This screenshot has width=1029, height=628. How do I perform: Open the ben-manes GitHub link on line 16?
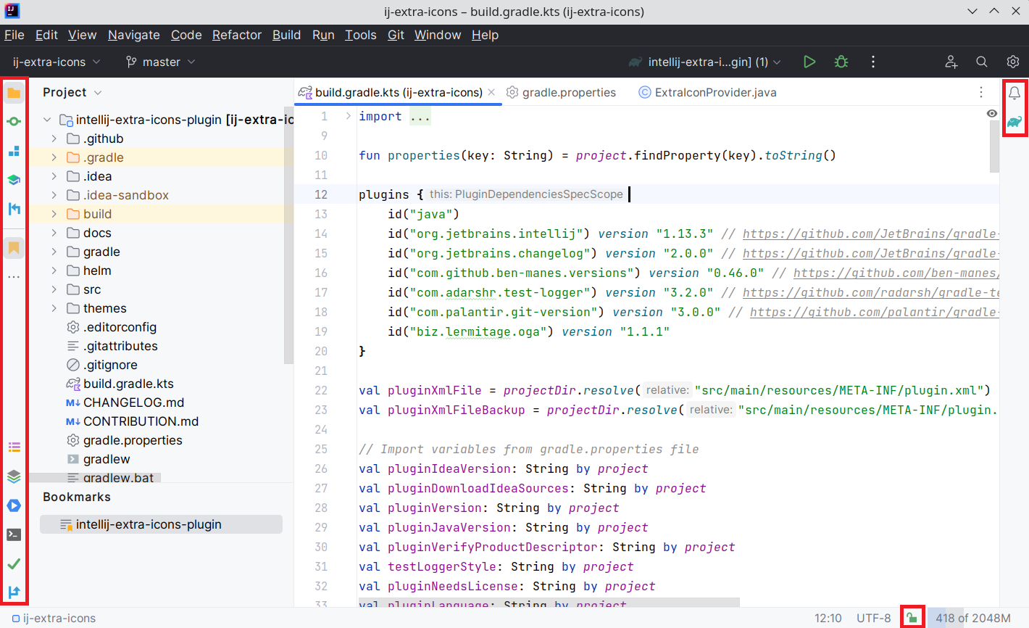pos(896,273)
